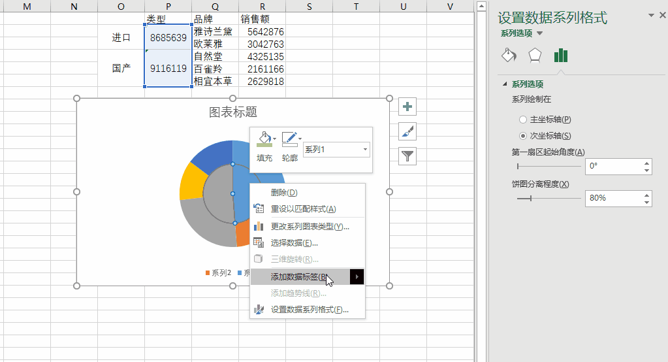
Task: Select the 主坐标轴 radio button
Action: (x=523, y=120)
